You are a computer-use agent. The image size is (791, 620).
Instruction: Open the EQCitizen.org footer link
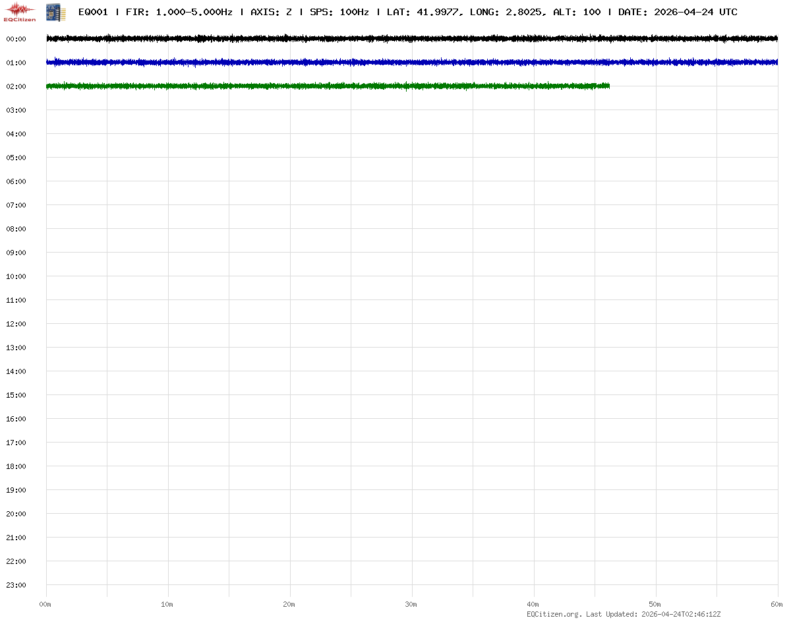point(554,614)
